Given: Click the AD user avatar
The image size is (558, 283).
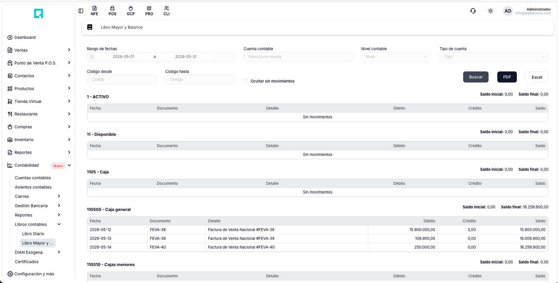Looking at the screenshot, I should [508, 11].
